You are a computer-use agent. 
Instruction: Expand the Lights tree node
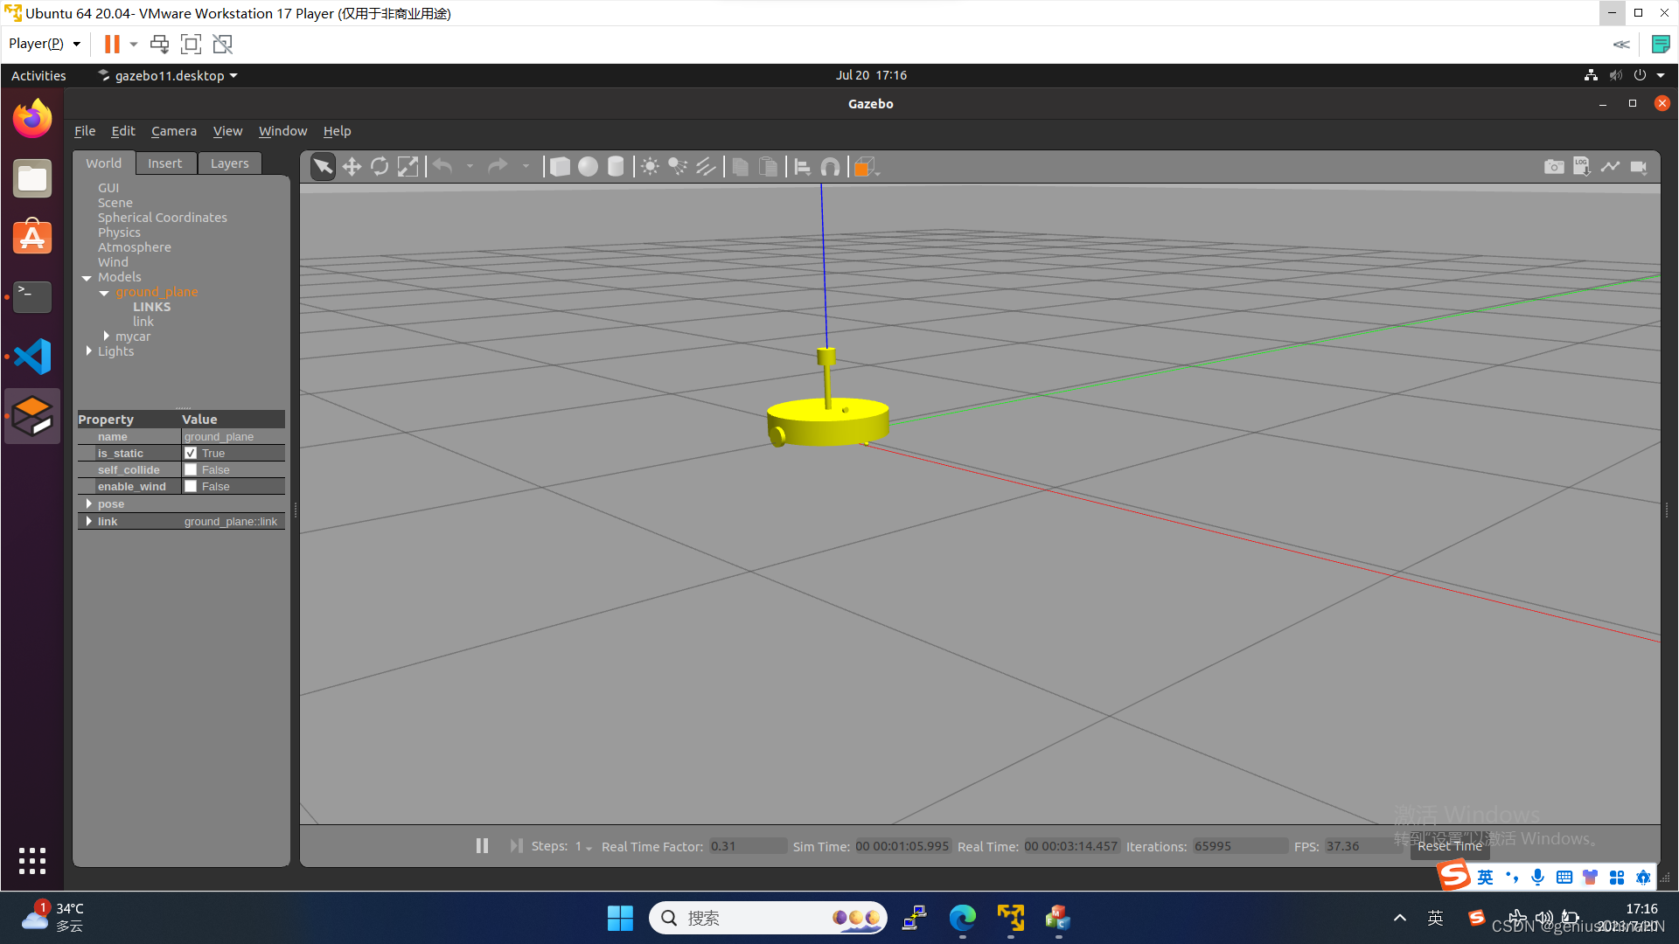coord(89,351)
